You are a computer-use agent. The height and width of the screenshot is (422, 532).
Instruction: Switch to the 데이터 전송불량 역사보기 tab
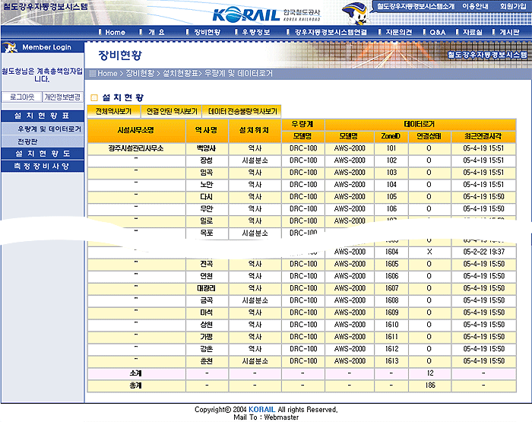pyautogui.click(x=243, y=111)
